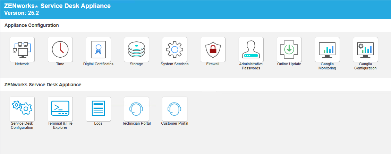Click the Customer Portal label
The height and width of the screenshot is (154, 391).
click(175, 123)
